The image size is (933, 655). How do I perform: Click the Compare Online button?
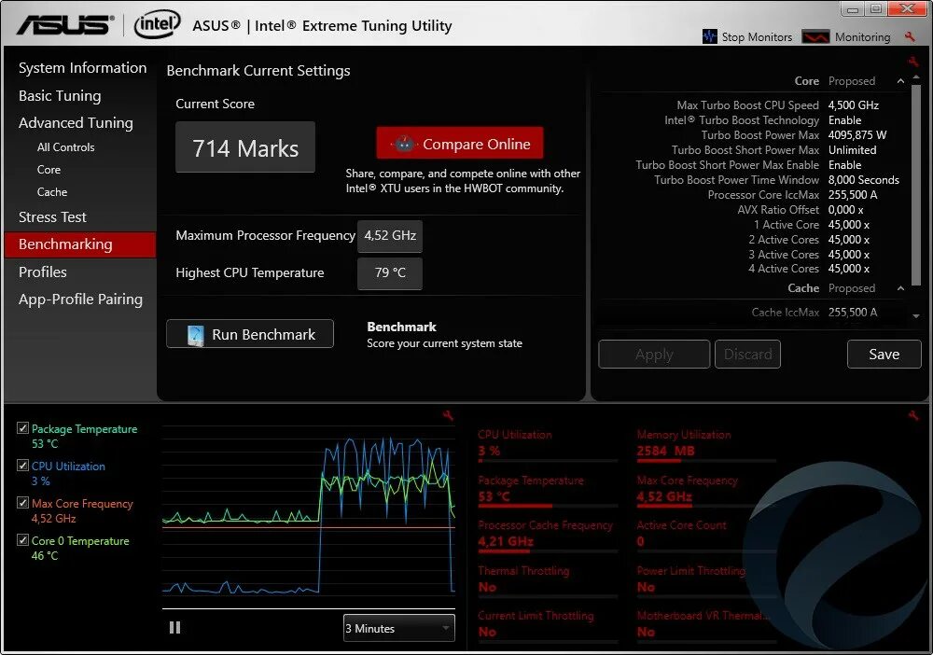(x=459, y=143)
